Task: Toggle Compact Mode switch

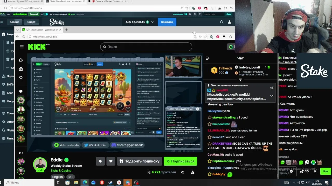Action: 185,14
